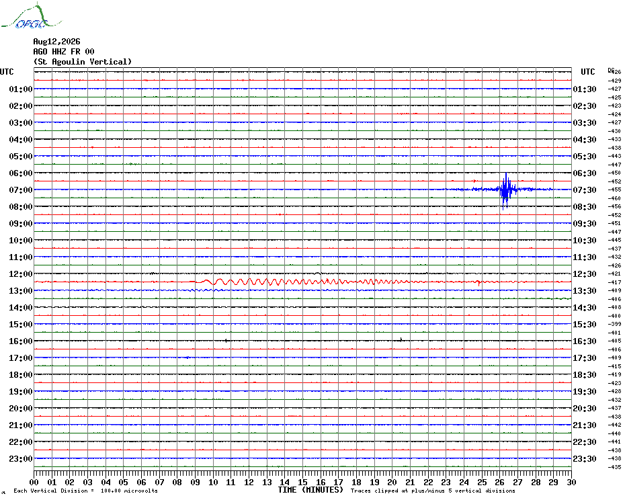Viewport: 625px width, 500px height.
Task: Click the DC value '-425'
Action: coord(614,97)
